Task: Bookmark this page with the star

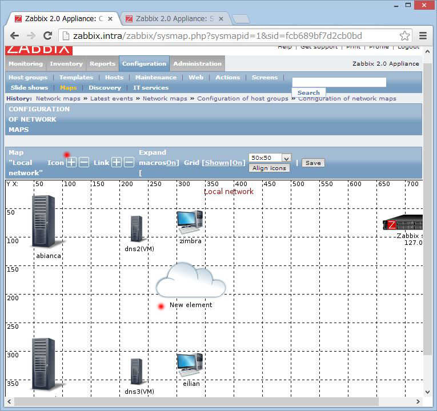Action: [404, 35]
